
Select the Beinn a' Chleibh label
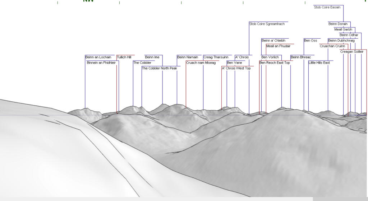[273, 40]
